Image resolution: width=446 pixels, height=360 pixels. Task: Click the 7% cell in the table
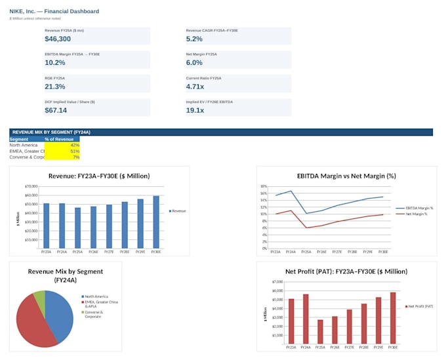click(x=62, y=157)
